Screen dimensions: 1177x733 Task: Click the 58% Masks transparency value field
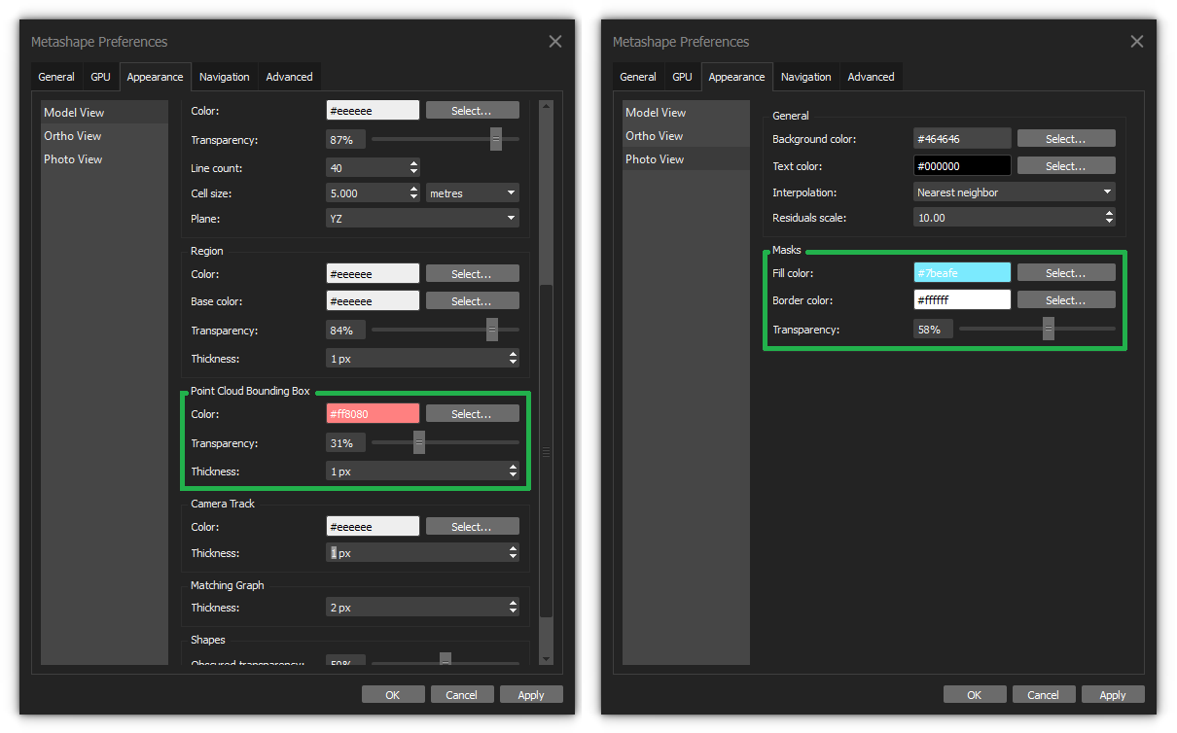[x=934, y=330]
